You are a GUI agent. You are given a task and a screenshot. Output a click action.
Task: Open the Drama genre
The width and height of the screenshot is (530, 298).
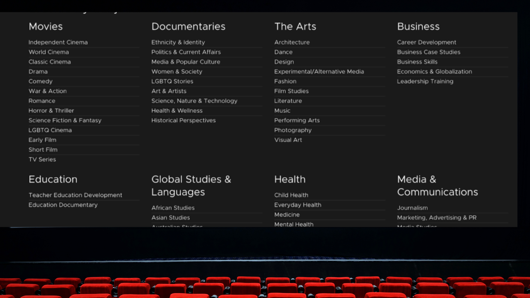tap(38, 72)
